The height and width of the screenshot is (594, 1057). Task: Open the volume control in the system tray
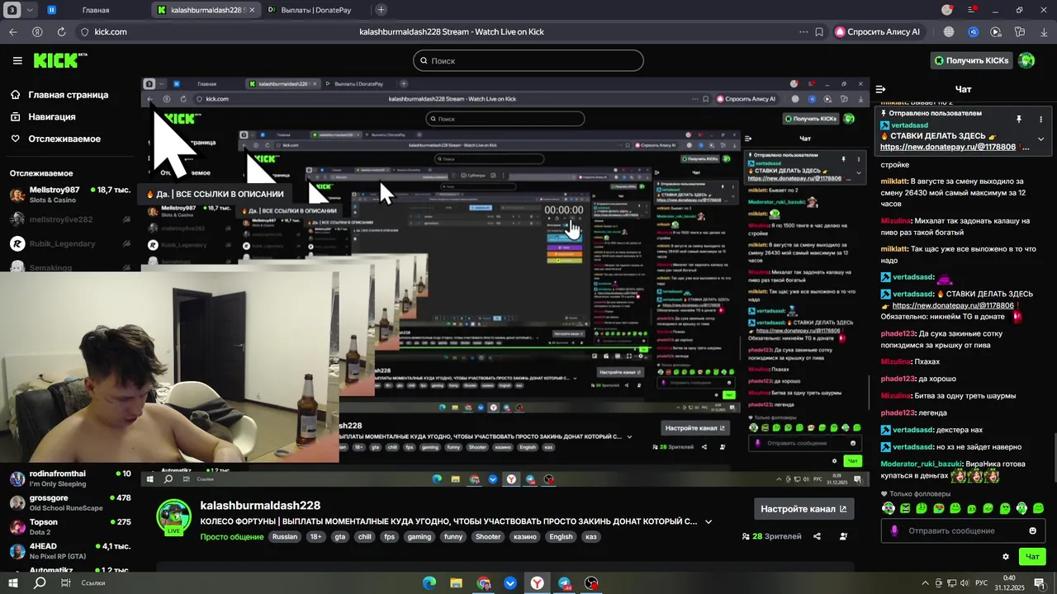coord(965,583)
